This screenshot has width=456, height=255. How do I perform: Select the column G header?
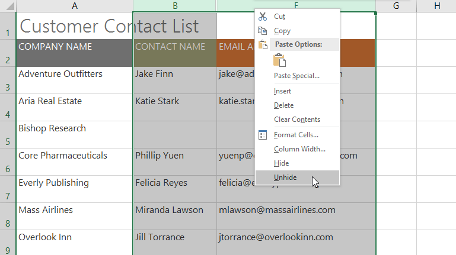(x=396, y=5)
